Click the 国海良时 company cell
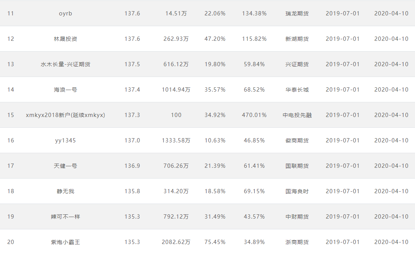The width and height of the screenshot is (415, 254). (297, 191)
